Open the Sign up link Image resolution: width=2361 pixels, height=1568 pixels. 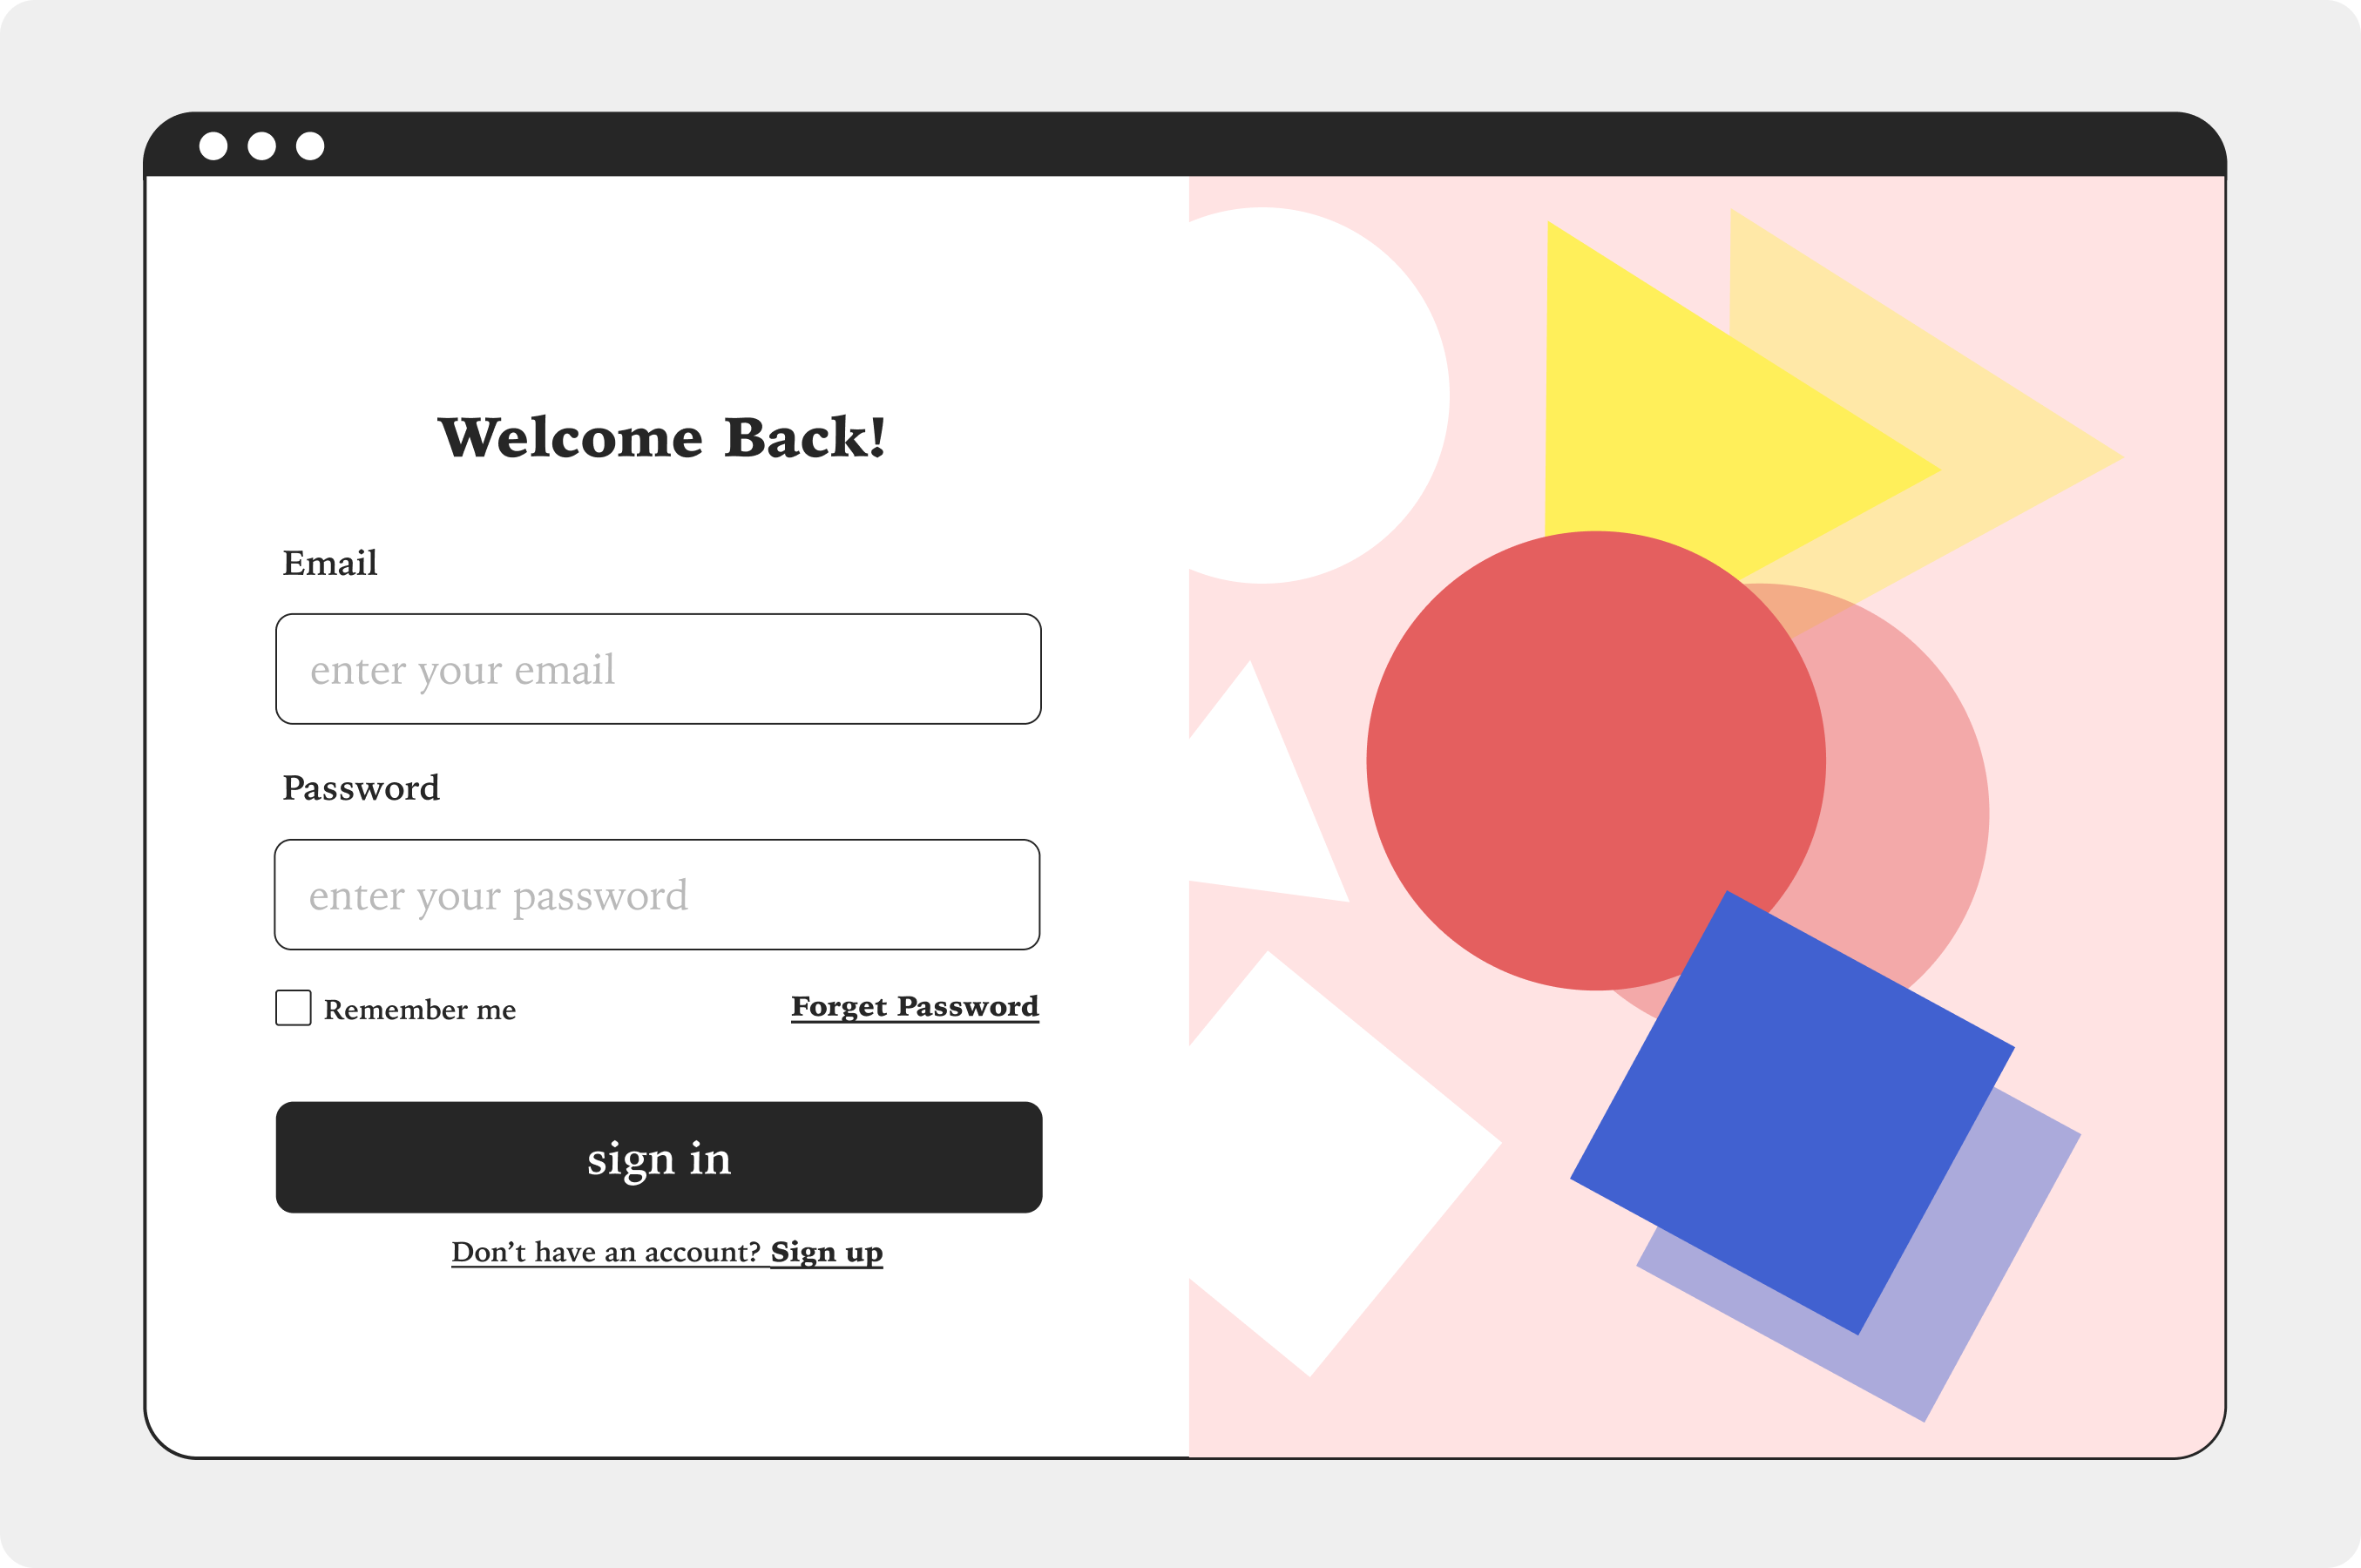824,1251
